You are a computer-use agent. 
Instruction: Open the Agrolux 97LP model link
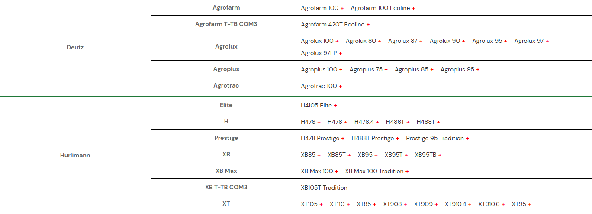pos(319,53)
